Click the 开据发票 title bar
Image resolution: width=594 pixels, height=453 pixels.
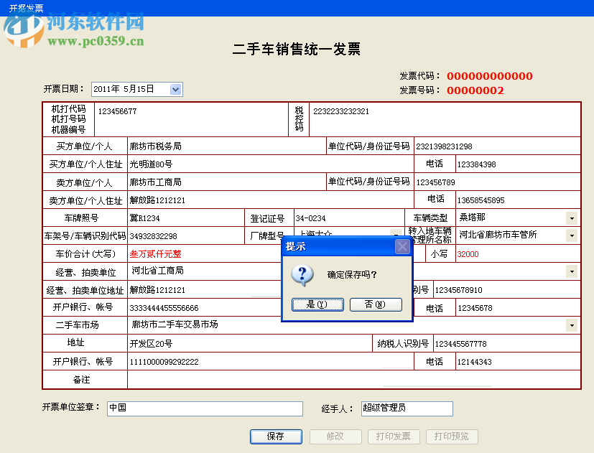point(27,6)
